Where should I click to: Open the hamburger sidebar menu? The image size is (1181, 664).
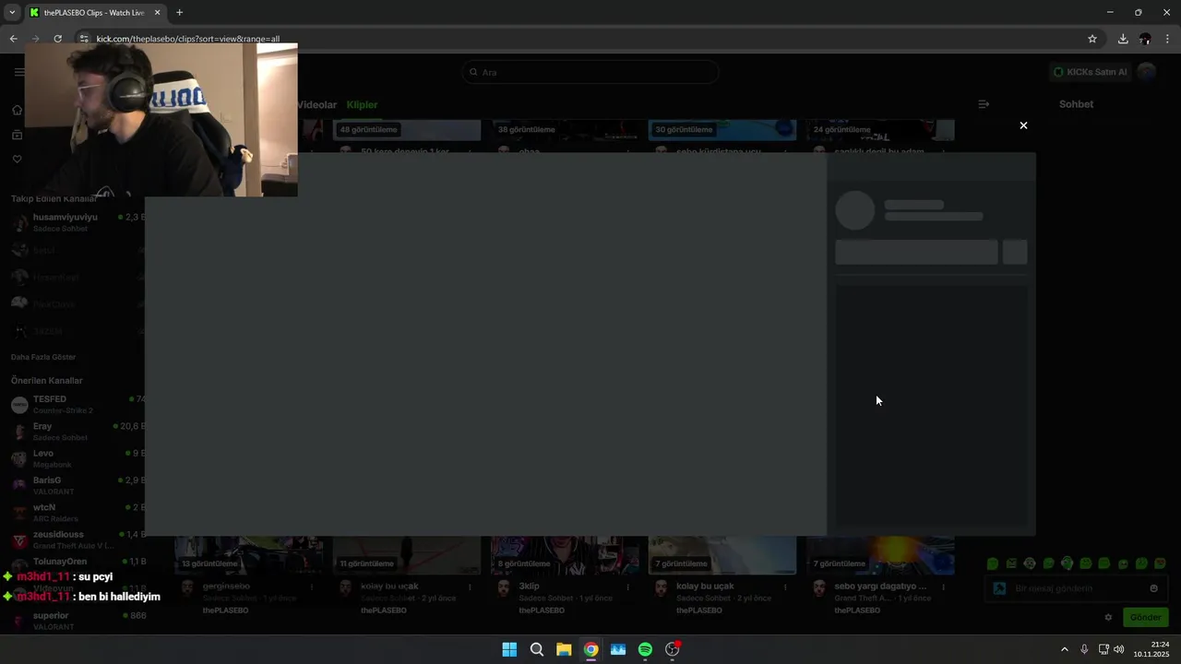18,72
